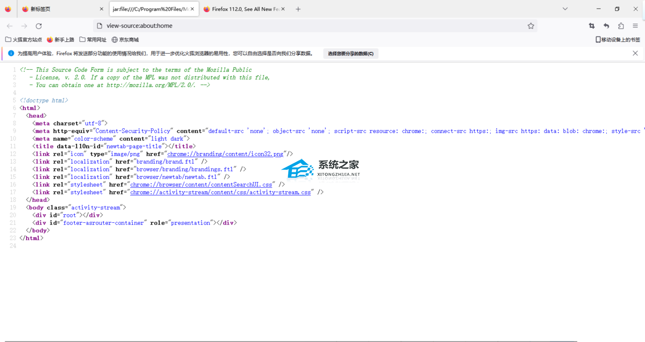Click the footer-asrouter-container div line
This screenshot has height=342, width=645.
[134, 222]
